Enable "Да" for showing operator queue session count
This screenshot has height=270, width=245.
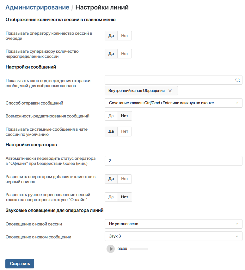pyautogui.click(x=111, y=35)
